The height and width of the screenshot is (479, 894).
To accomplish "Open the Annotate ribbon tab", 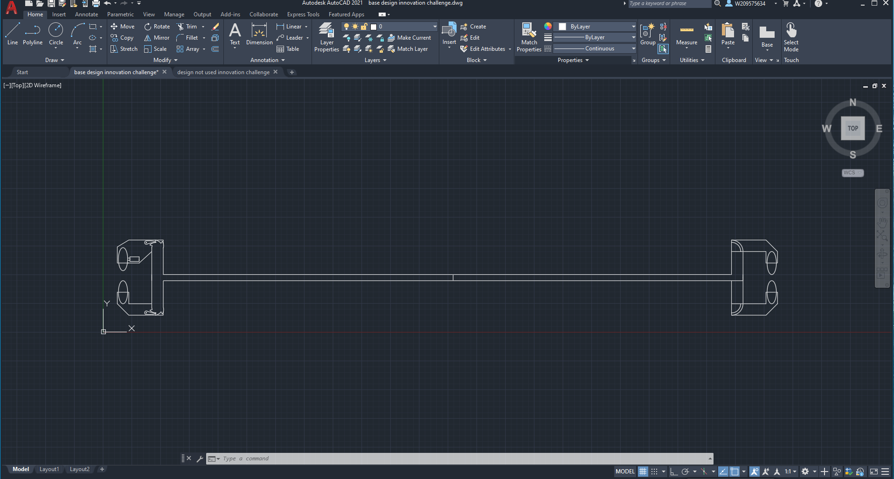I will click(87, 14).
